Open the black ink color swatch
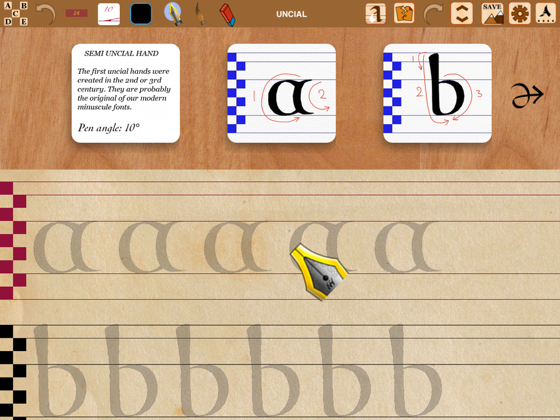The image size is (560, 420). coord(141,14)
